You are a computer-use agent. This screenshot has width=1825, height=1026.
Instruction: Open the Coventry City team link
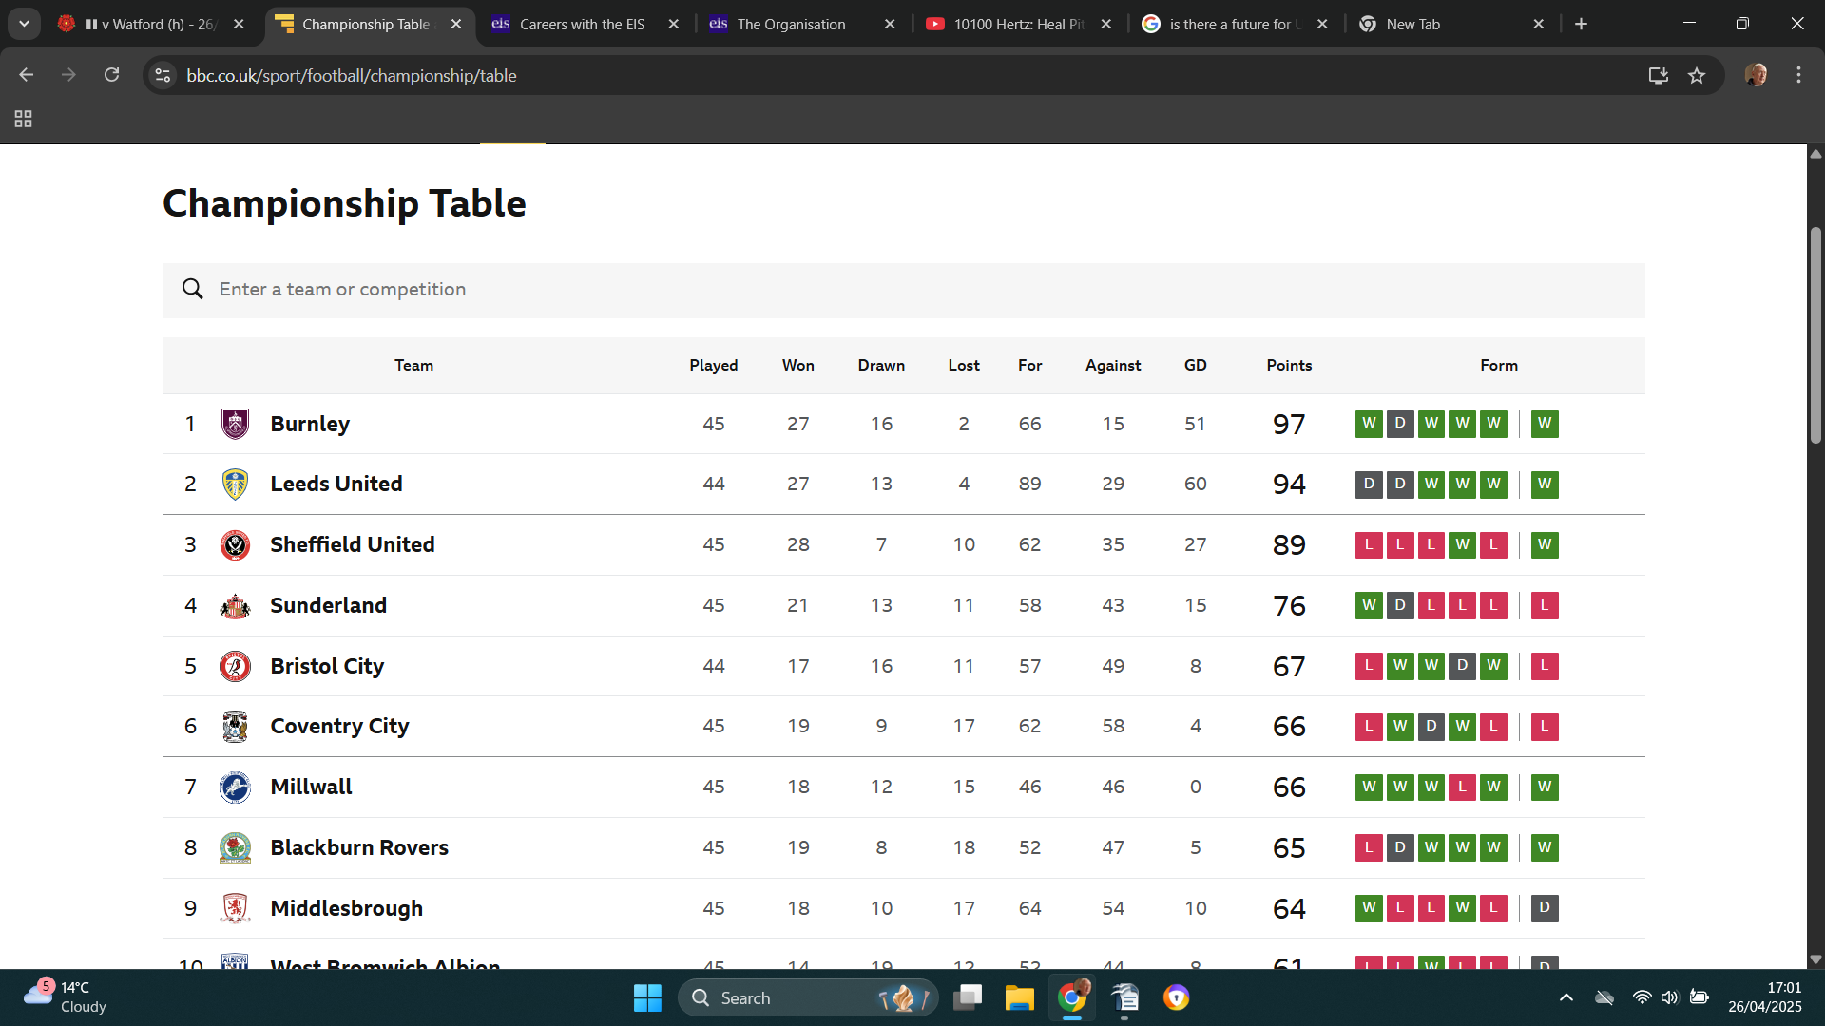tap(339, 727)
